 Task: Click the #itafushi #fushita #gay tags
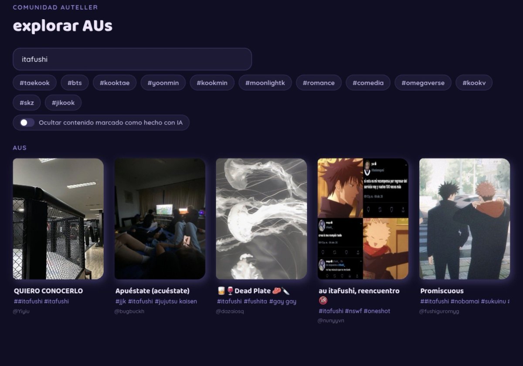pos(257,301)
